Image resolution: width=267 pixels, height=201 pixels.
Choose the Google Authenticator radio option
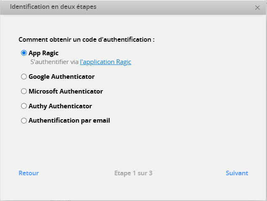tap(24, 77)
